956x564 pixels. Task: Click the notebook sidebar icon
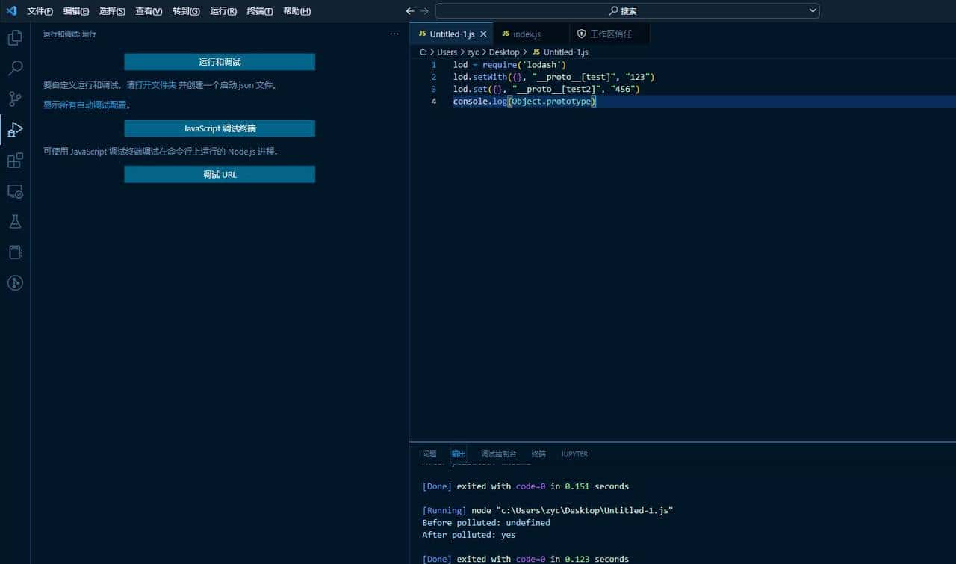pos(14,252)
